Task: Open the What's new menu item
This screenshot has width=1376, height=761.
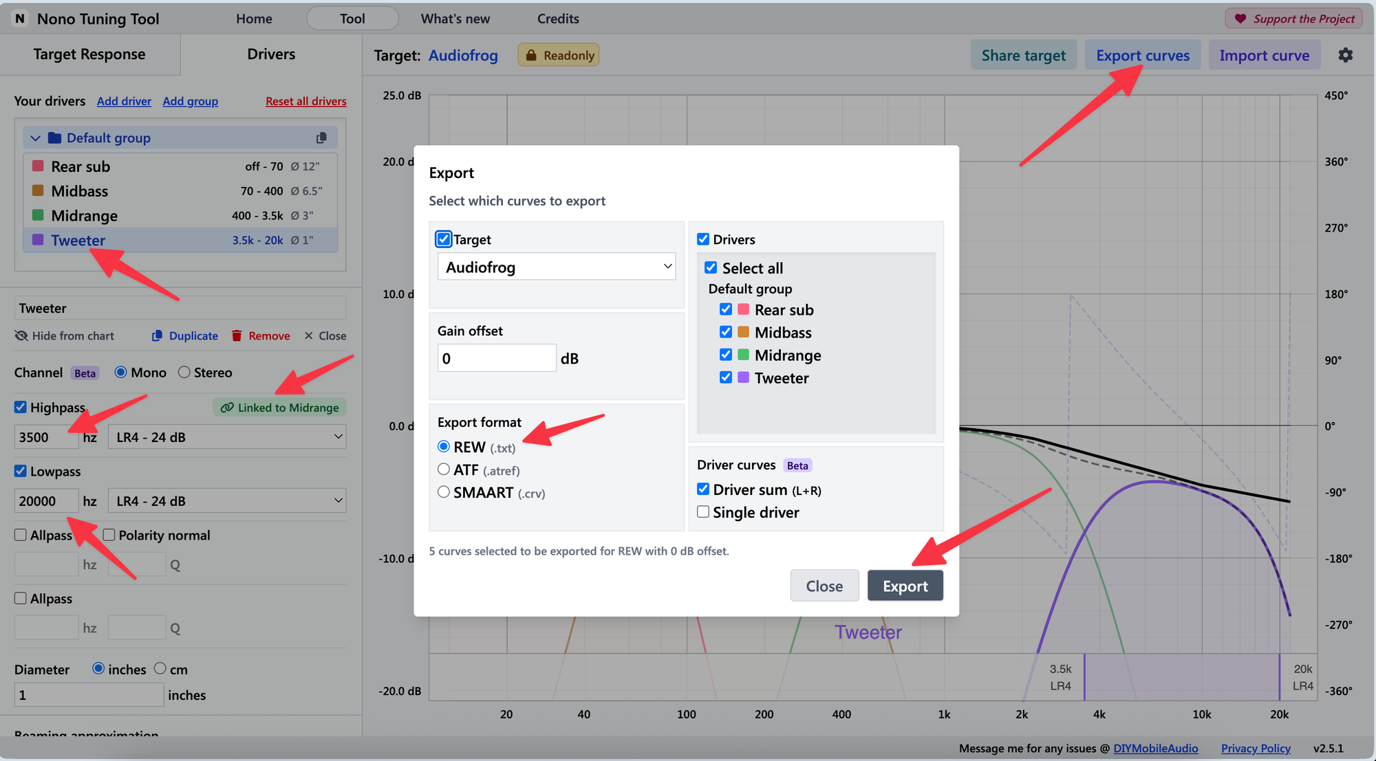Action: pos(455,19)
